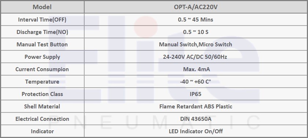Click the Protection Class label
Image resolution: width=308 pixels, height=138 pixels.
42,94
